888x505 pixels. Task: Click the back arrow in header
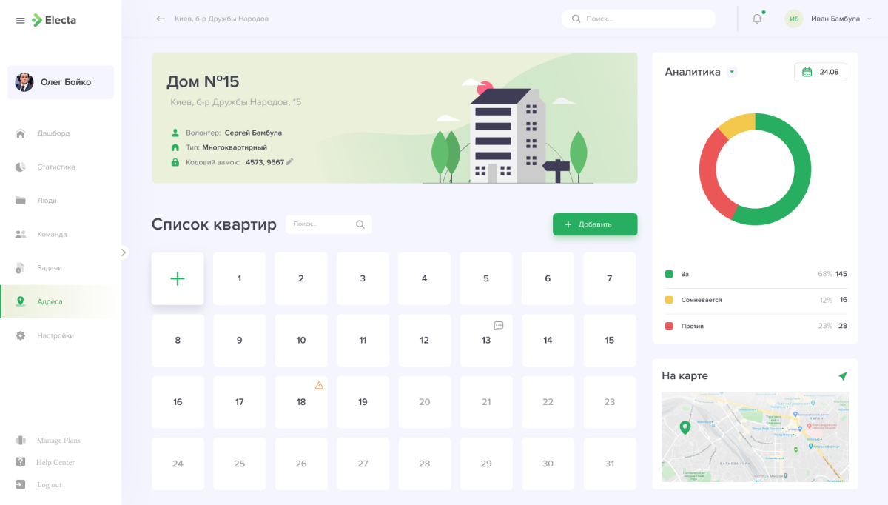161,19
